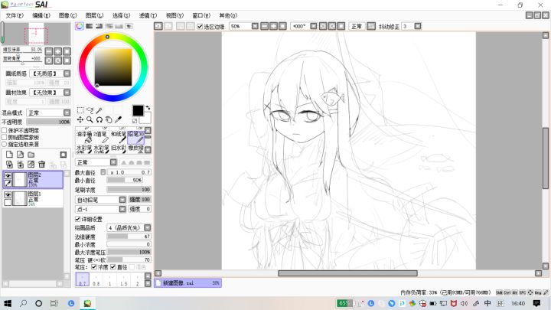Adjust the layer 不透明度 opacity slider
Image resolution: width=551 pixels, height=310 pixels.
(48, 122)
